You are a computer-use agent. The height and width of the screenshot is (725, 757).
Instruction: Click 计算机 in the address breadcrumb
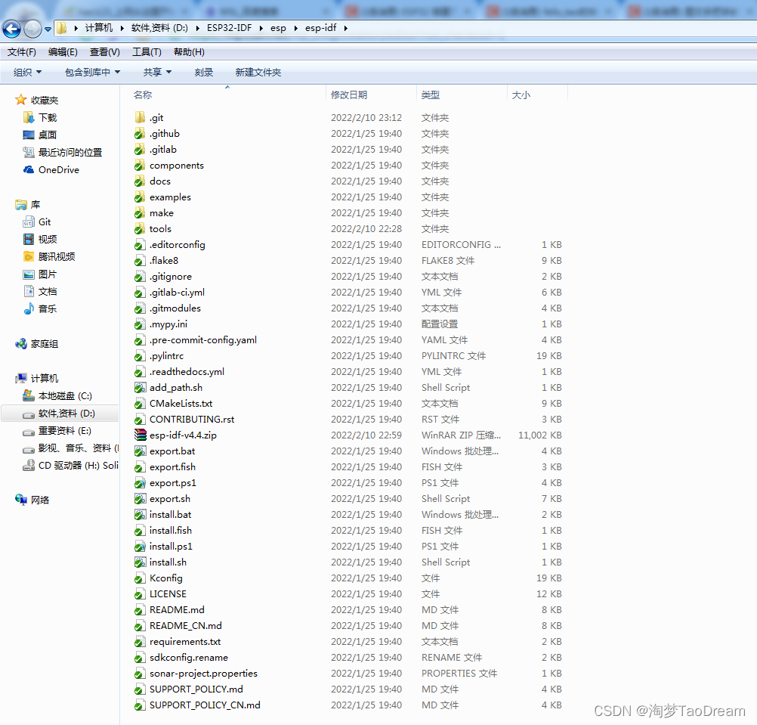(98, 28)
